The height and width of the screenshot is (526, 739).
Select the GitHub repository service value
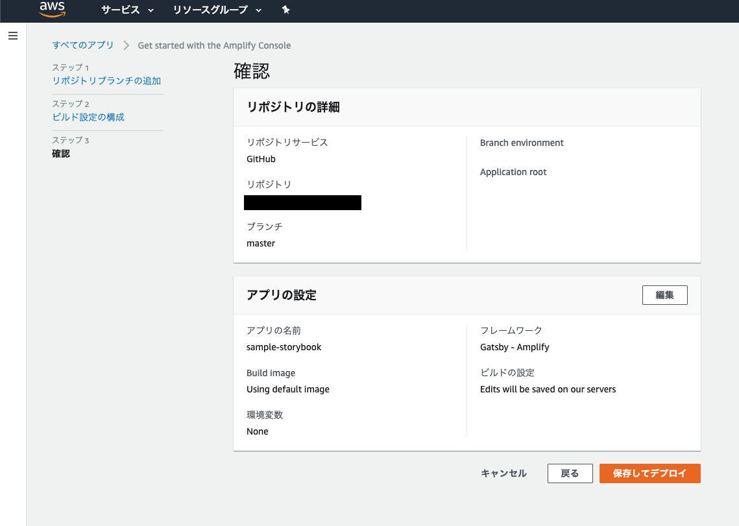pos(261,159)
